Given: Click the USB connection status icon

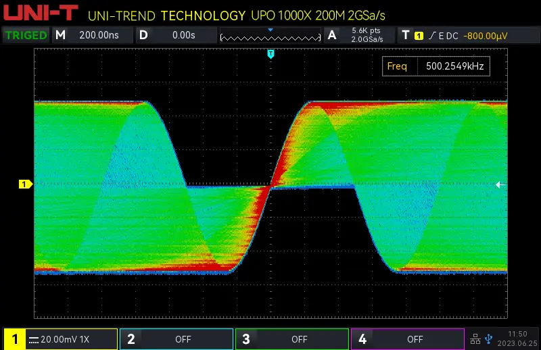Looking at the screenshot, I should [x=489, y=339].
